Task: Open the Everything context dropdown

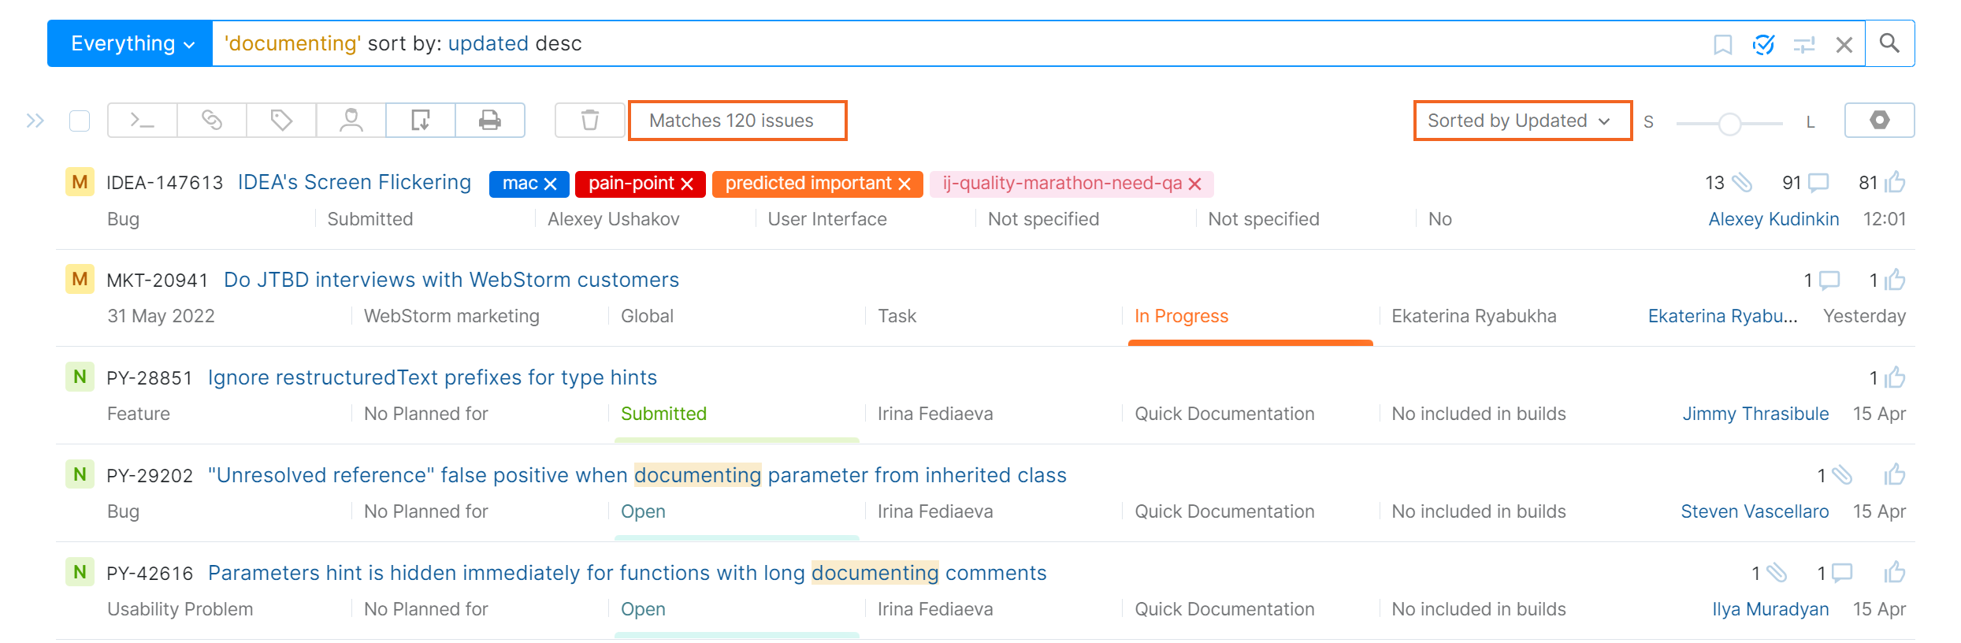Action: 129,43
